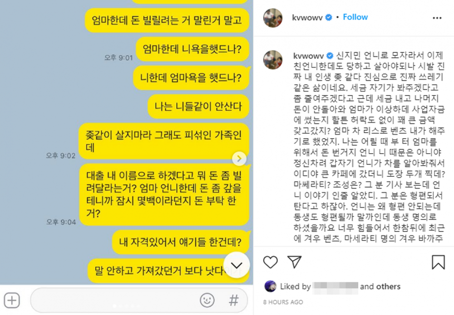The width and height of the screenshot is (454, 315).
Task: Go to next image with right arrow
Action: (239, 158)
